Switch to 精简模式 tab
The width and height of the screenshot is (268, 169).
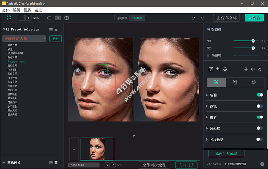pos(122,18)
